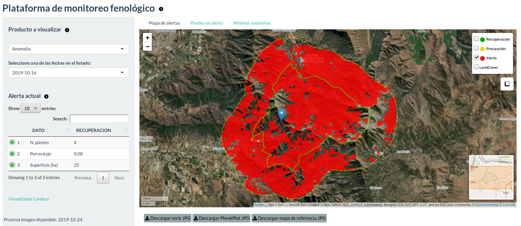Viewport: 521px width, 226px height.
Task: Open the Visualizador Landsat link
Action: (x=29, y=199)
